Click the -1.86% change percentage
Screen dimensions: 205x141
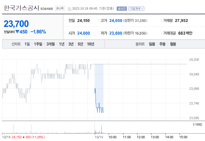coord(38,32)
